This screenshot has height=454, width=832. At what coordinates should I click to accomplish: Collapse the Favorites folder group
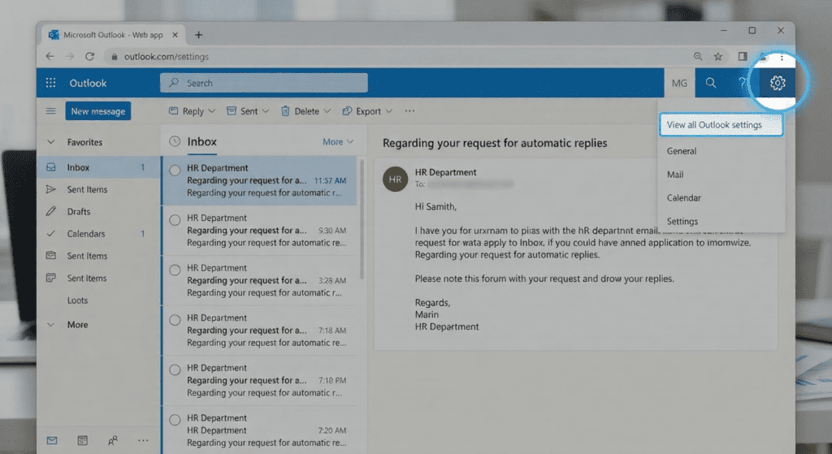pos(51,141)
